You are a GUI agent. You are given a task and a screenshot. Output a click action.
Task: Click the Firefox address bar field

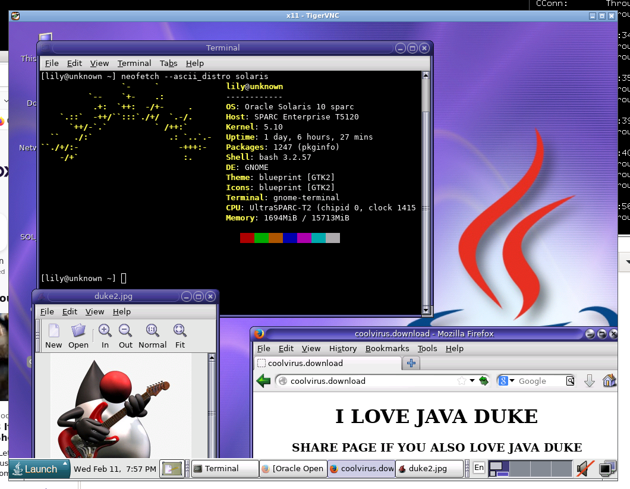[x=368, y=381]
